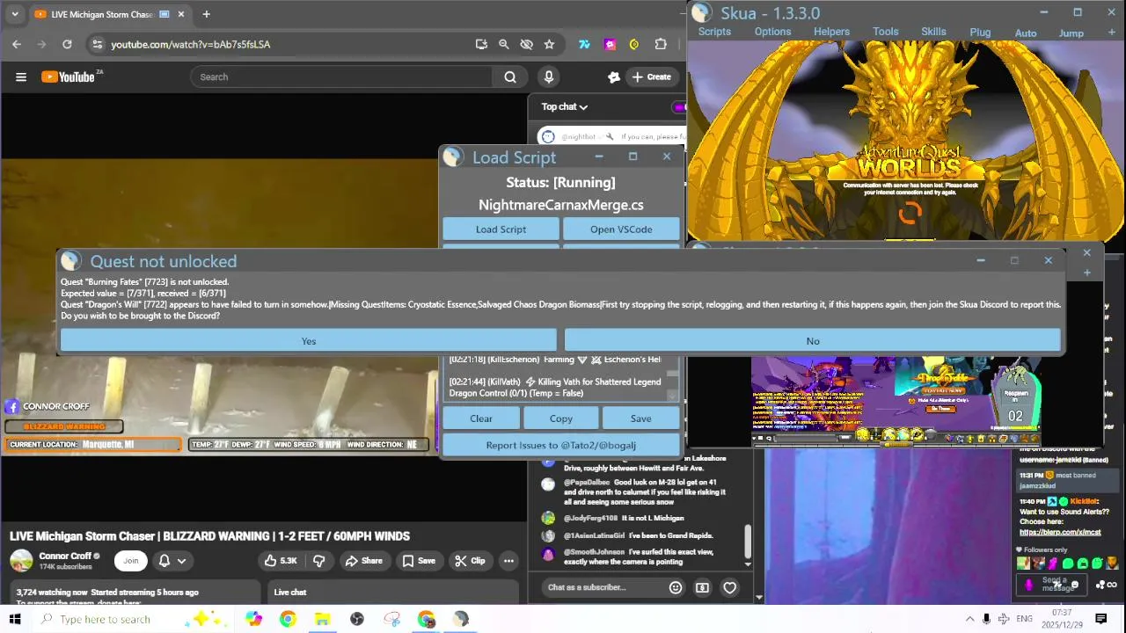Open the YouTube hamburger guide menu
The width and height of the screenshot is (1126, 633).
21,76
